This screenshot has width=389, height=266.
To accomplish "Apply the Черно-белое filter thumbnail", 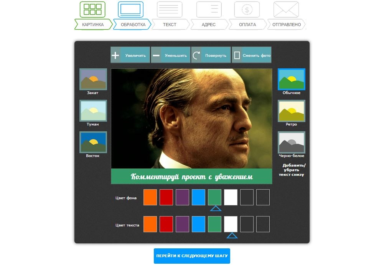I will pos(291,142).
